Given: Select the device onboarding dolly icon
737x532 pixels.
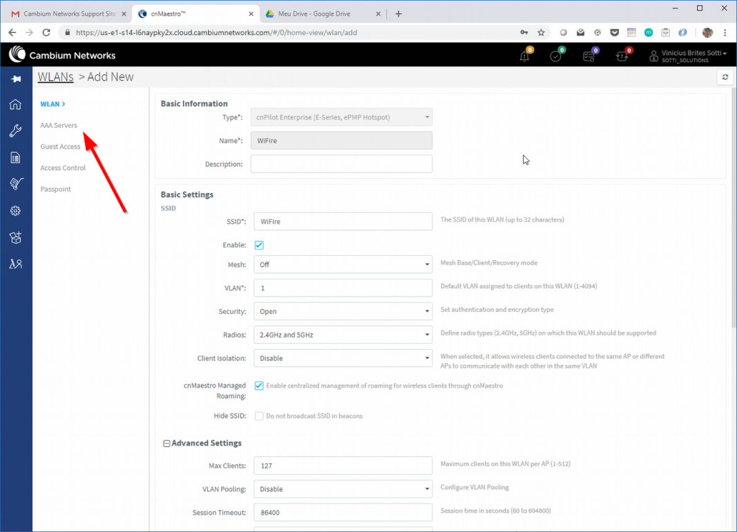Looking at the screenshot, I should tap(15, 184).
